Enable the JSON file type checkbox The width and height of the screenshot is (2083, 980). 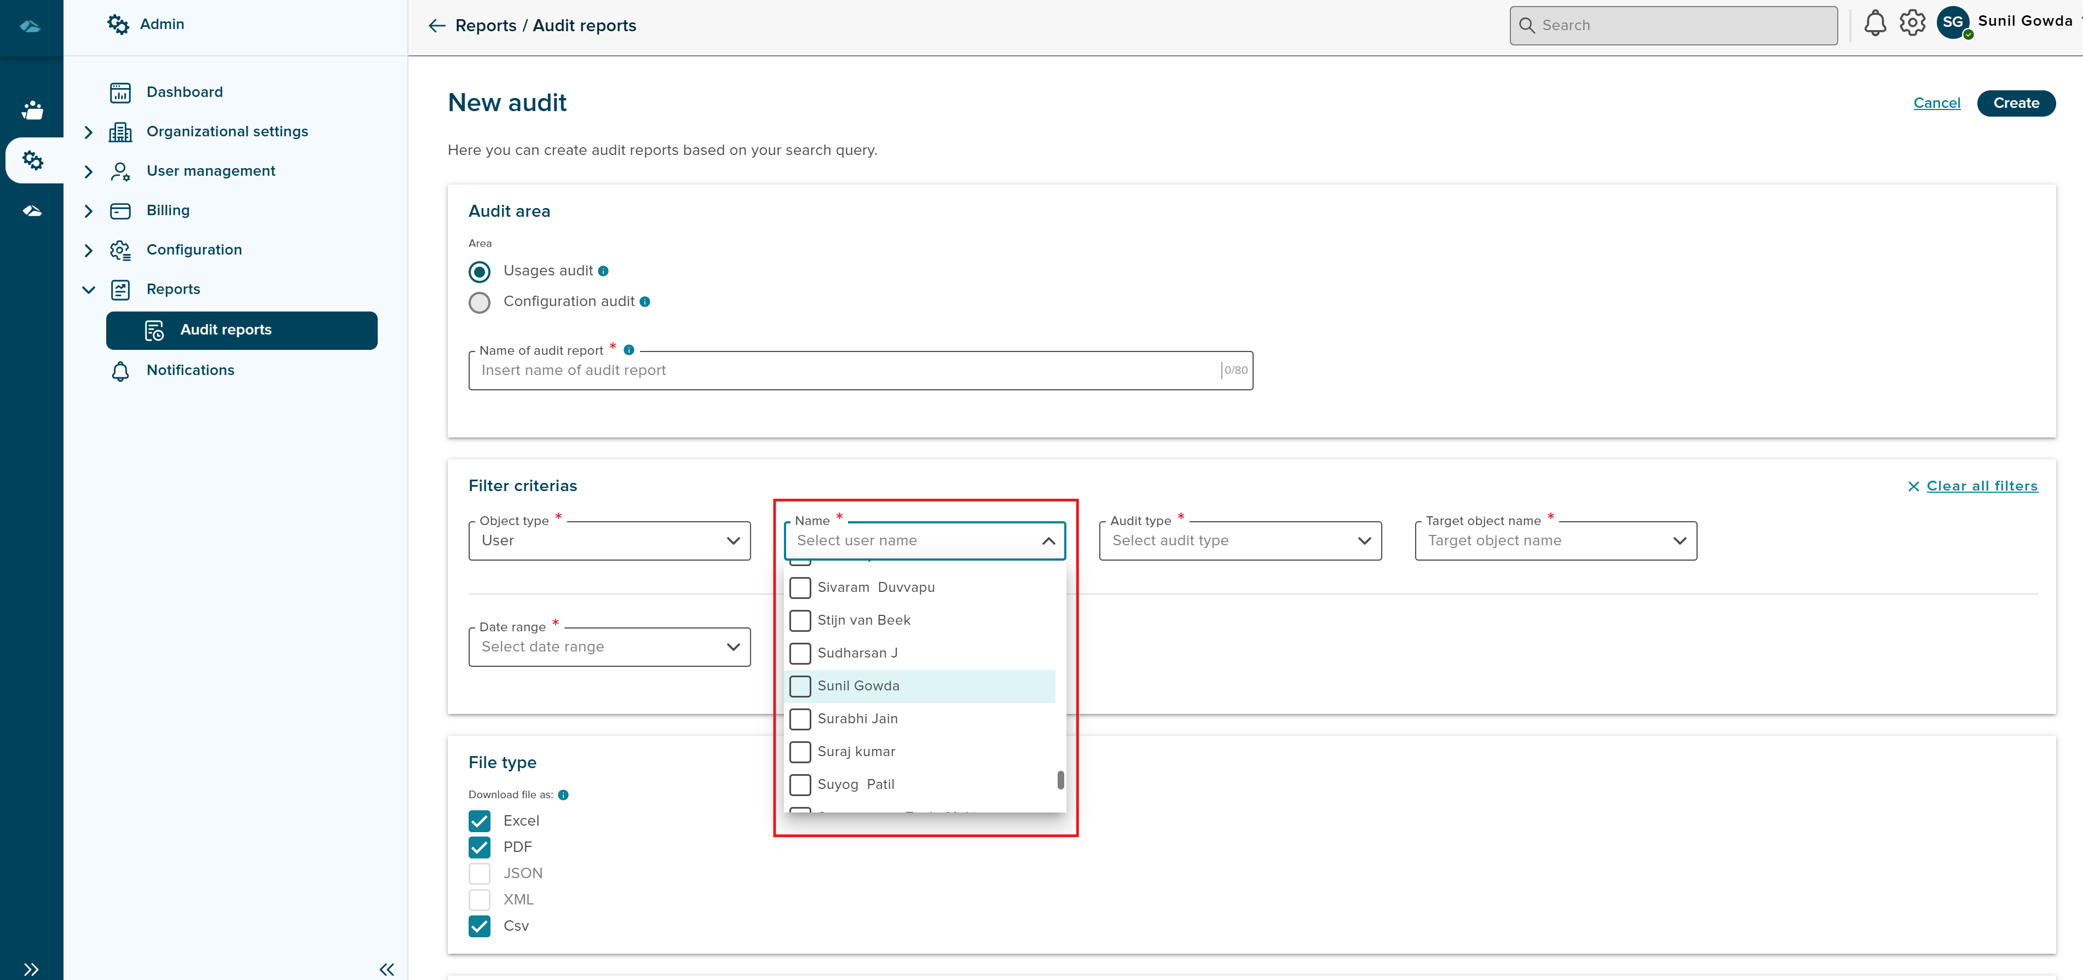(480, 873)
